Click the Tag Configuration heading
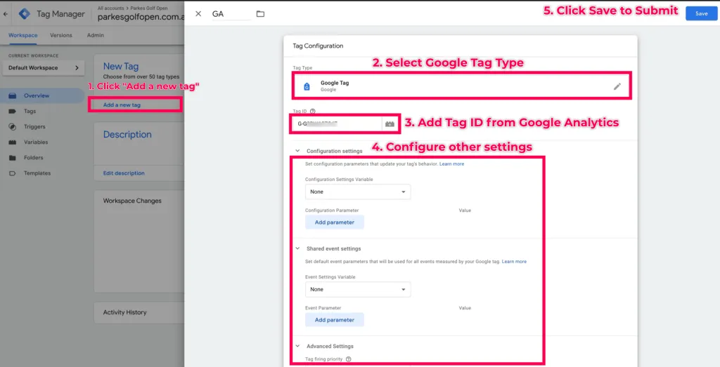This screenshot has width=720, height=367. pos(318,46)
